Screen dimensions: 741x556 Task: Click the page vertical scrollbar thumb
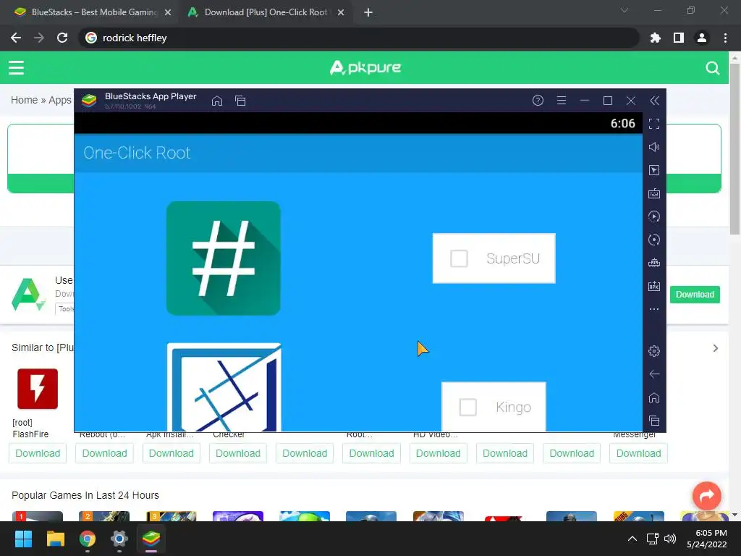point(734,149)
